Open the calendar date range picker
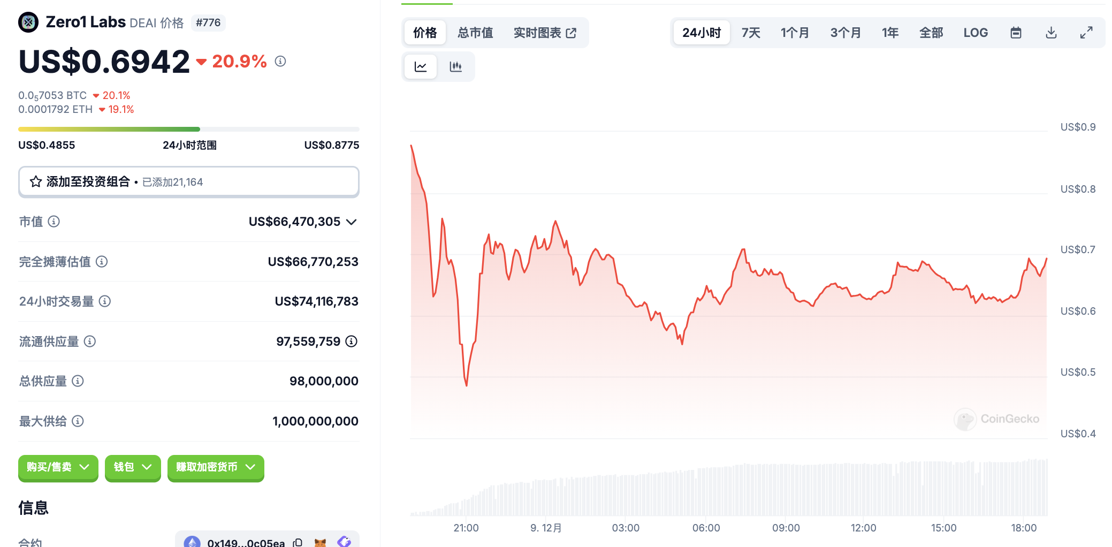Image resolution: width=1112 pixels, height=547 pixels. pos(1016,33)
